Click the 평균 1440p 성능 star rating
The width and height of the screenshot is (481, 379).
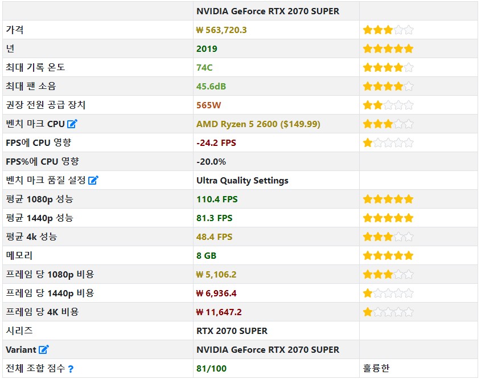(388, 218)
